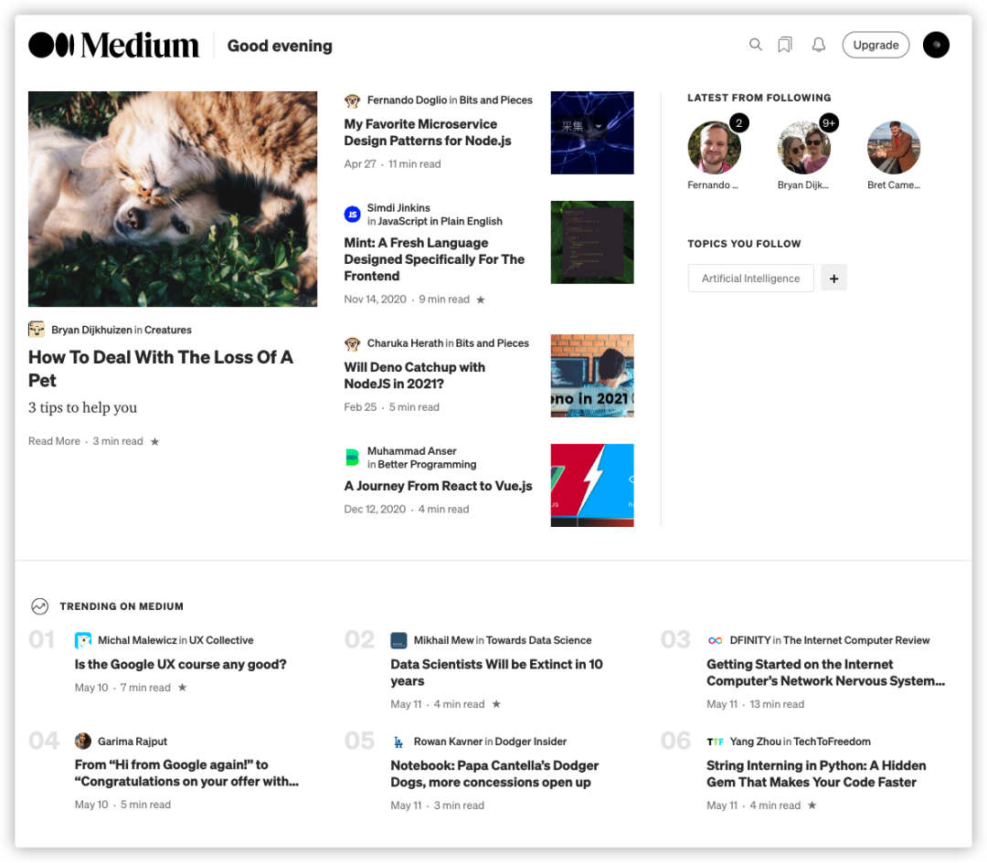Open Rowan Kavner author link

448,742
